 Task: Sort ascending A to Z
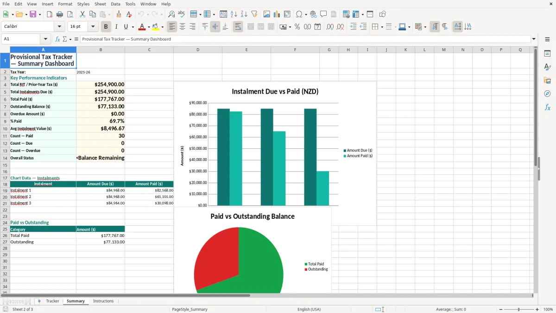tap(234, 14)
